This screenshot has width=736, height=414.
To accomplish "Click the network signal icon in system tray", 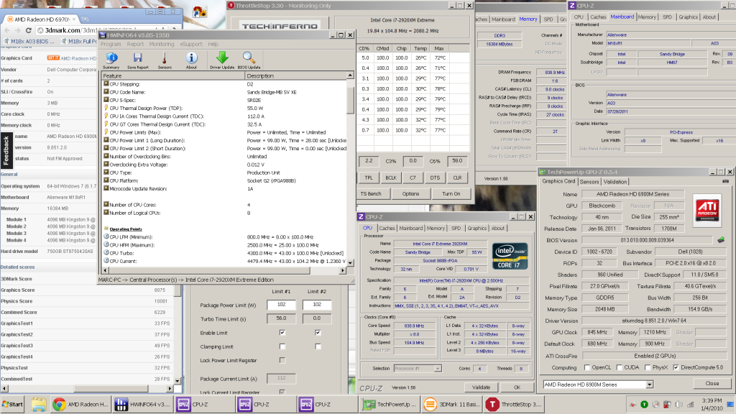I will point(691,404).
